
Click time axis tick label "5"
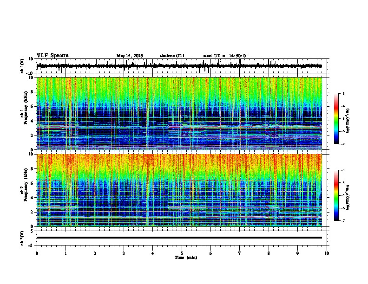pos(182,253)
